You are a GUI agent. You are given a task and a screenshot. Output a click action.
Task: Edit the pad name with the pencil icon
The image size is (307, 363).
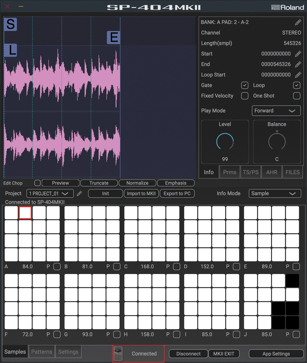tap(298, 22)
